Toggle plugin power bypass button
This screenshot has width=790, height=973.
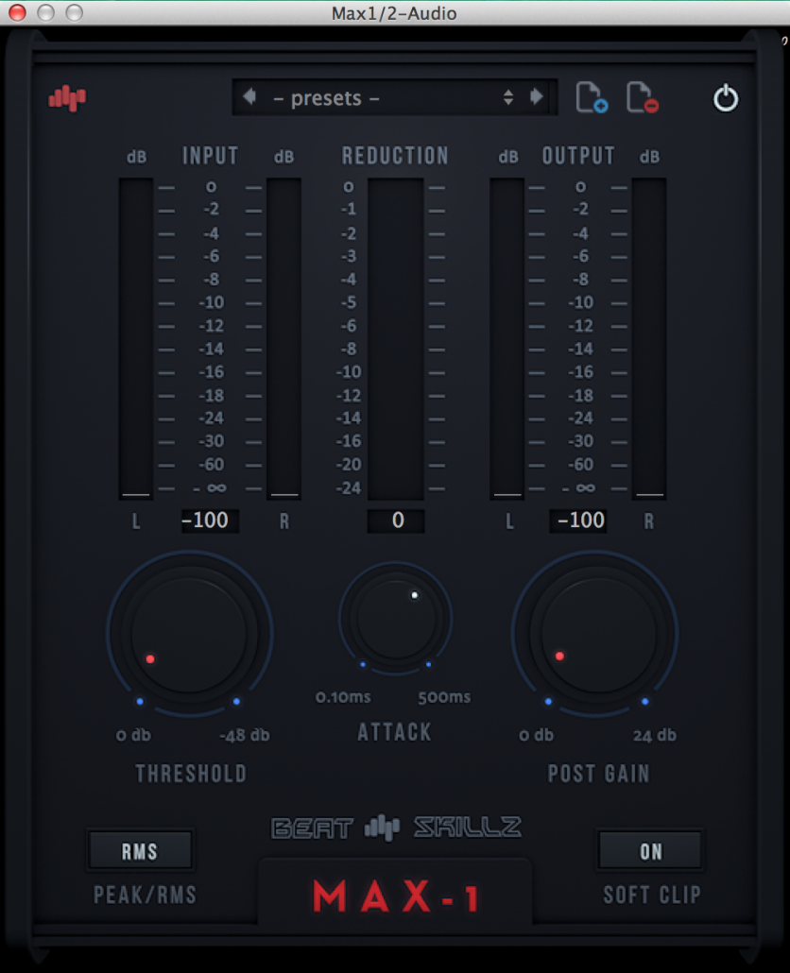pos(726,98)
